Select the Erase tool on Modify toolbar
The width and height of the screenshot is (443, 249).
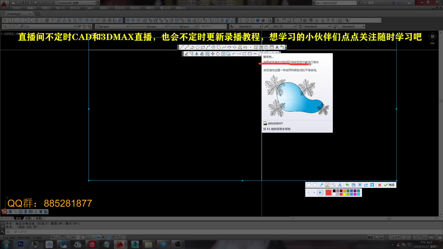point(187,54)
